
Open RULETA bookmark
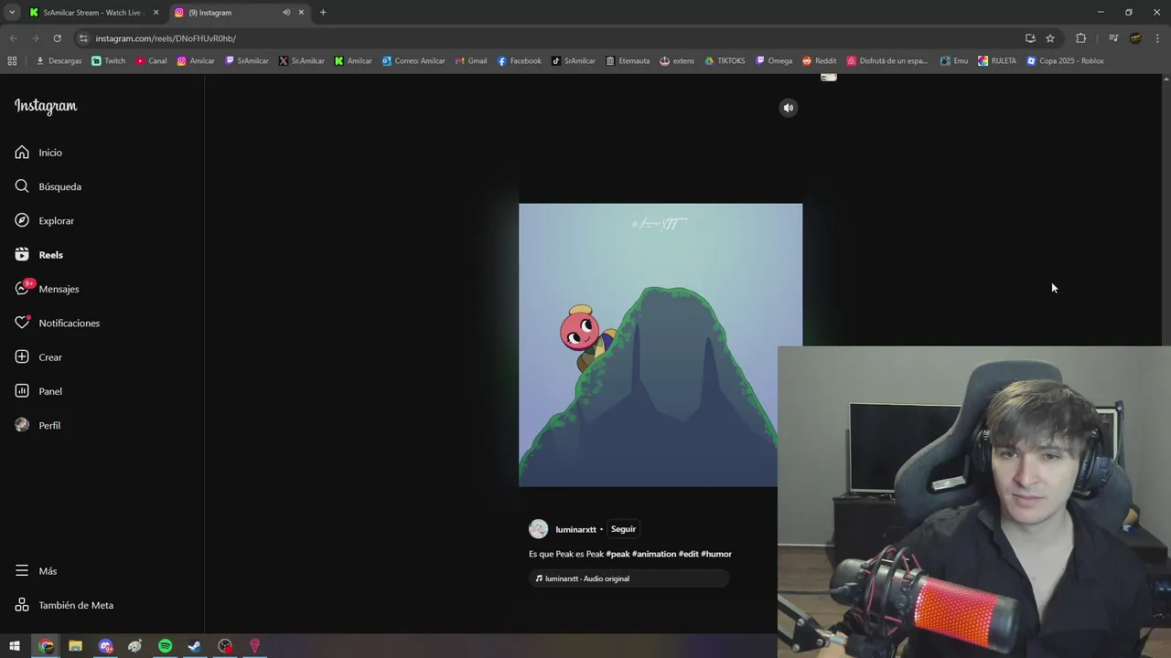click(x=997, y=61)
